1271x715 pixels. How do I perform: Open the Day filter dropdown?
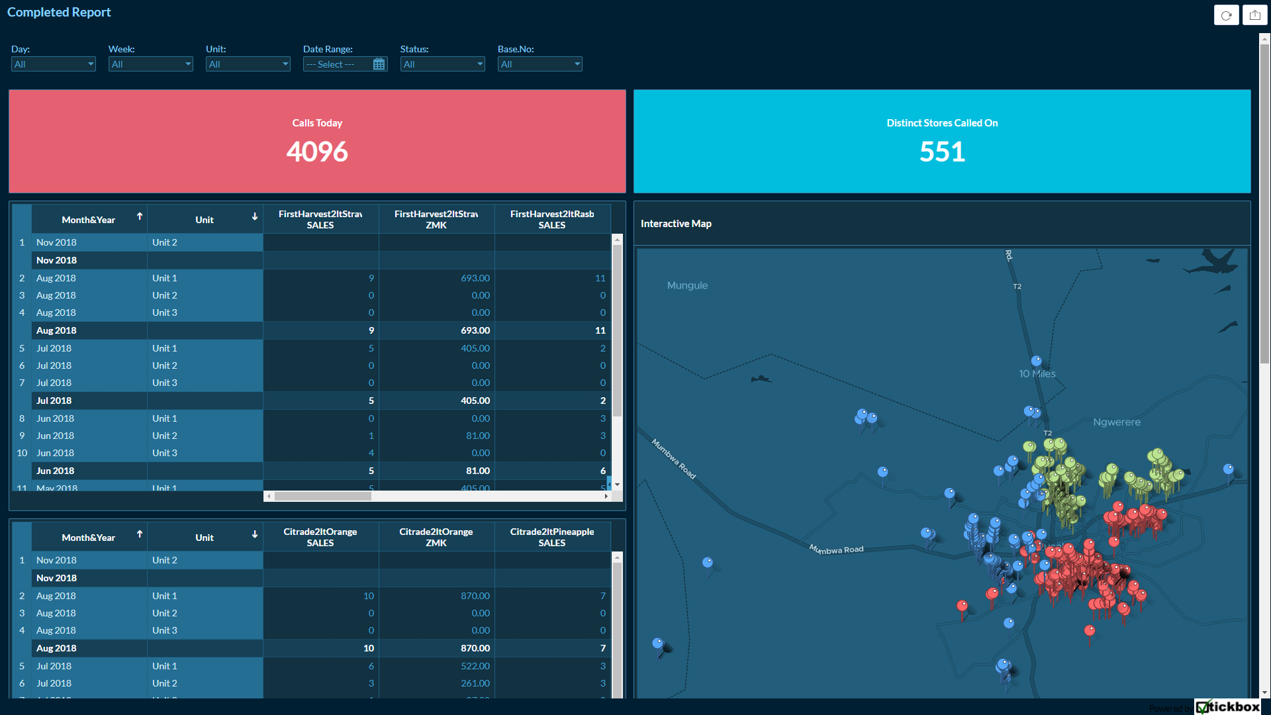tap(54, 64)
